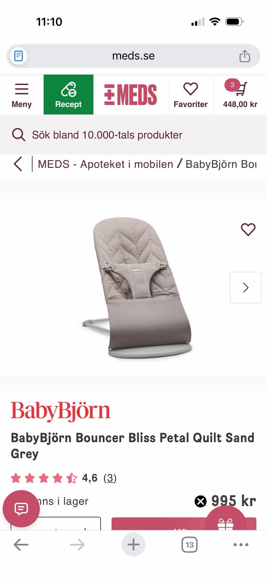Tap the browser share icon
267x582 pixels.
245,56
